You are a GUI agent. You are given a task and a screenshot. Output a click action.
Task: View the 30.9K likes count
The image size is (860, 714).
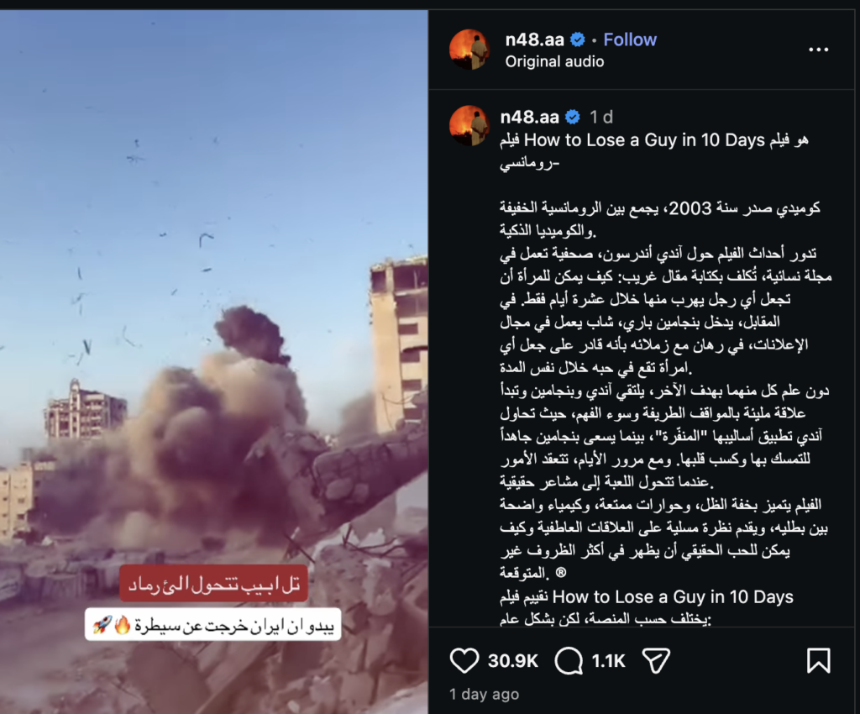513,661
